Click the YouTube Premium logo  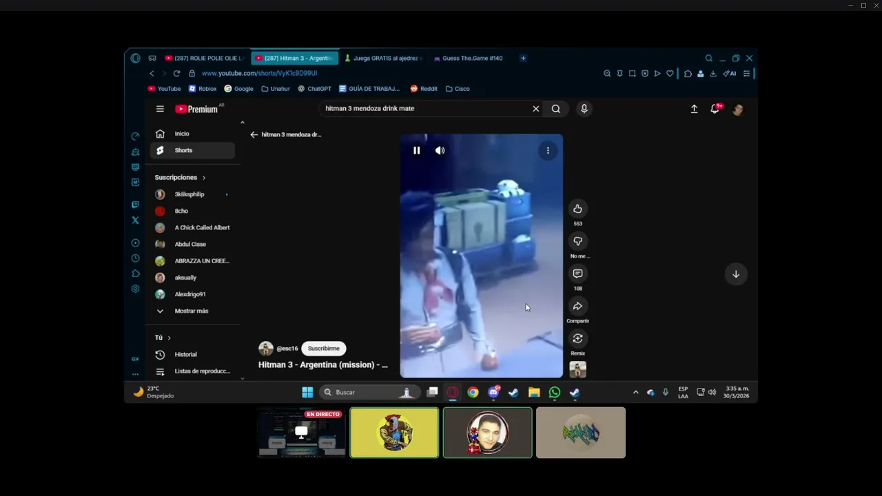(x=196, y=109)
